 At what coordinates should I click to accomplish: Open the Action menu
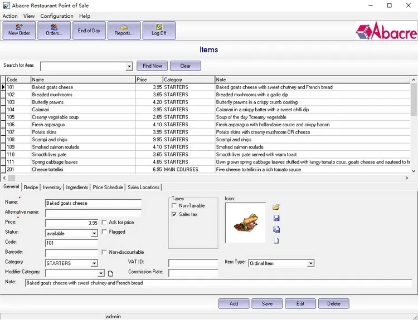10,16
